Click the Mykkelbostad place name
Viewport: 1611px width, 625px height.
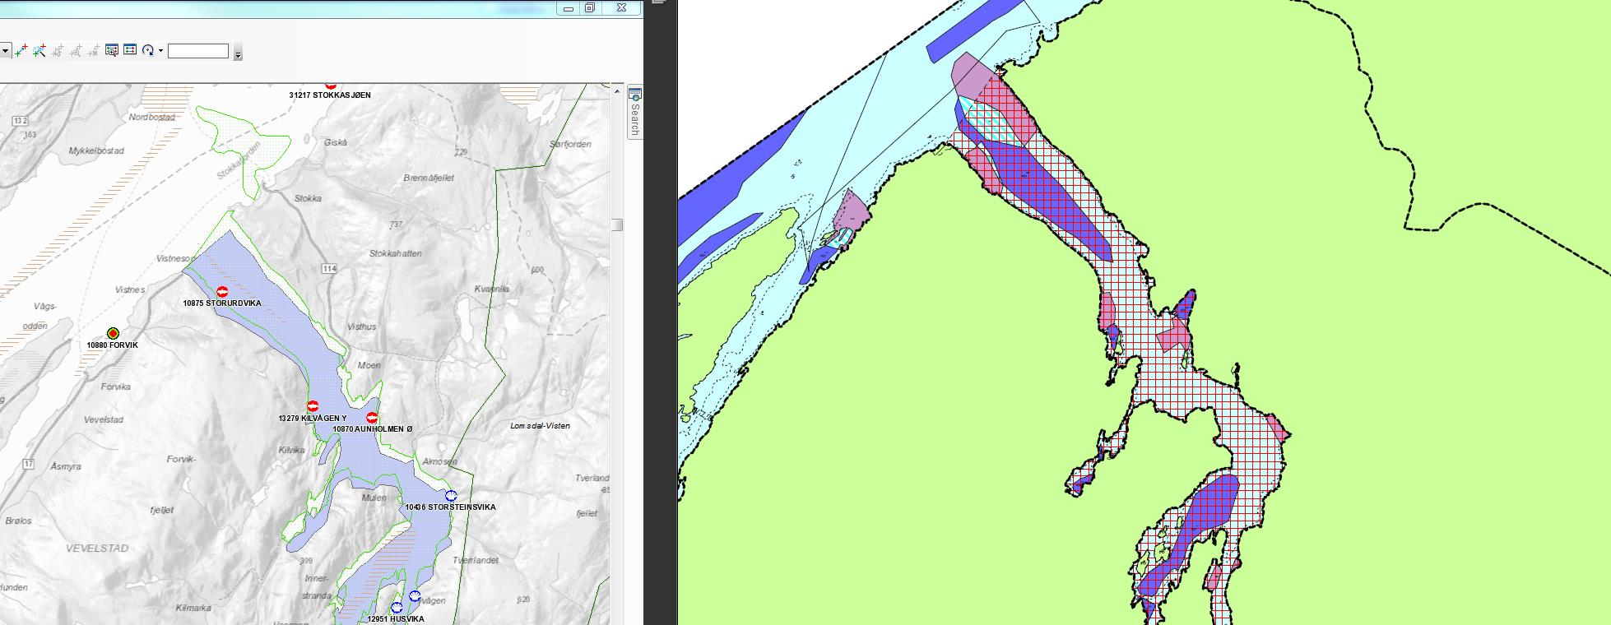[x=96, y=151]
